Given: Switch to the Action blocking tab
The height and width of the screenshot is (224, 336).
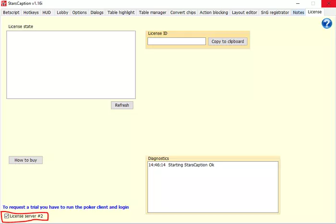Looking at the screenshot, I should (x=214, y=12).
